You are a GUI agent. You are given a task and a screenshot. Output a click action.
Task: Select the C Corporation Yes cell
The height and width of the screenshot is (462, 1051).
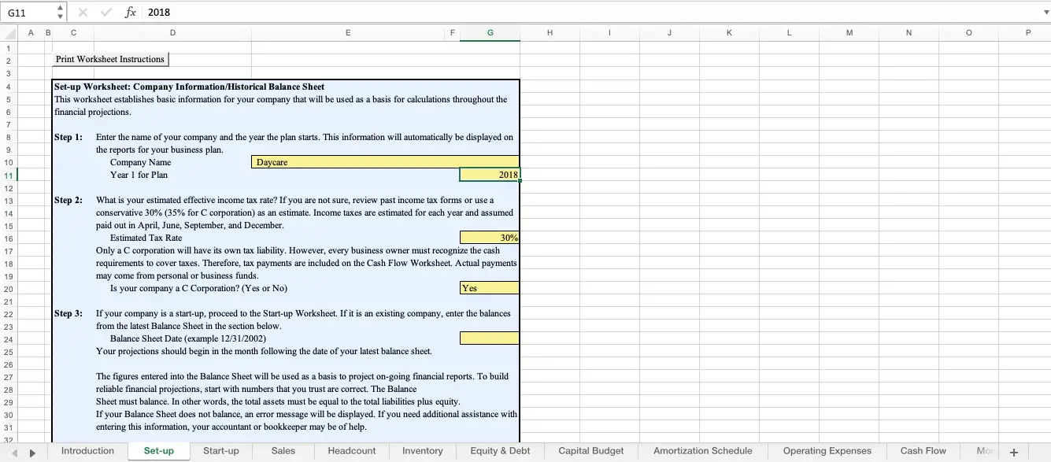tap(489, 288)
